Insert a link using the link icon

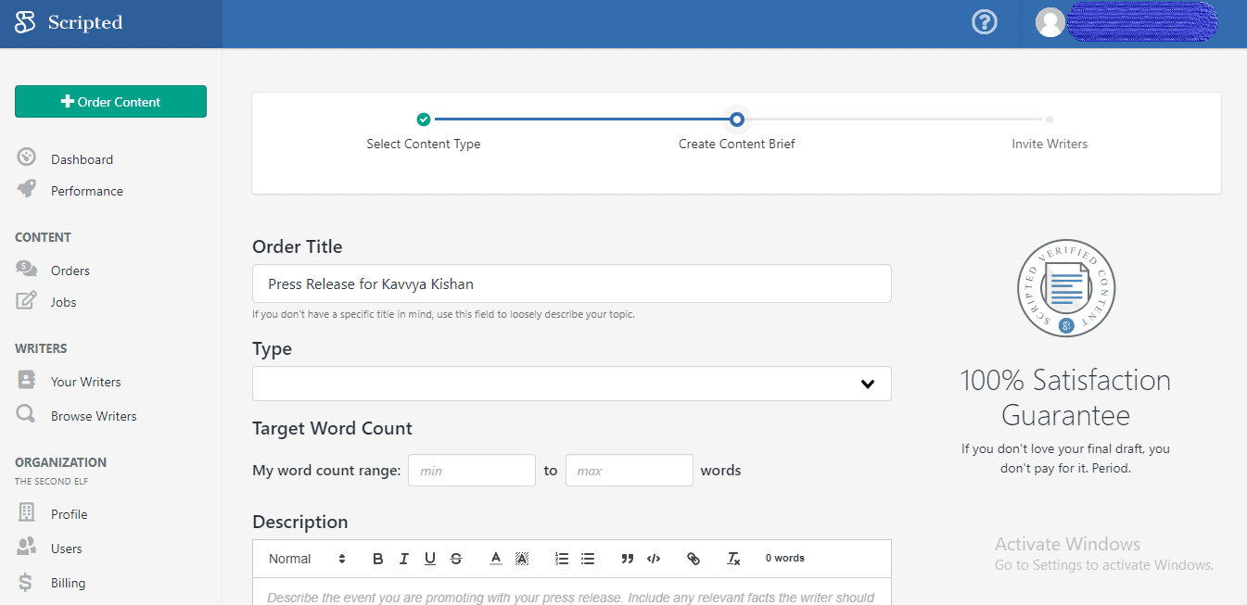pos(693,559)
